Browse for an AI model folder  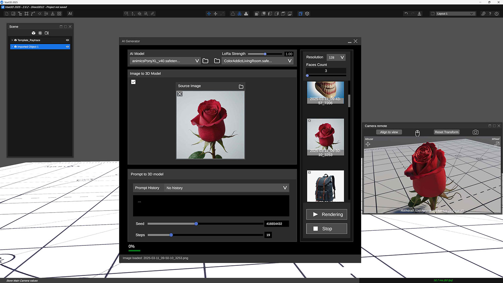point(206,61)
